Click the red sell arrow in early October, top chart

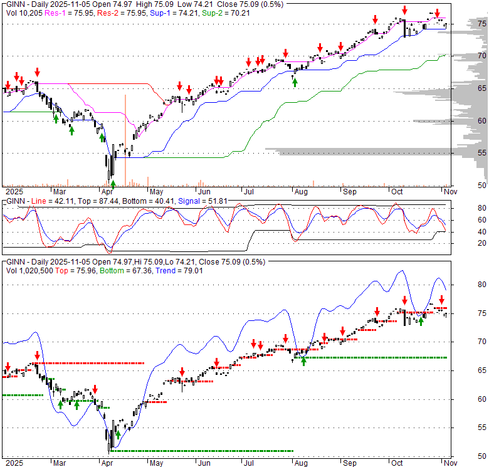point(405,10)
